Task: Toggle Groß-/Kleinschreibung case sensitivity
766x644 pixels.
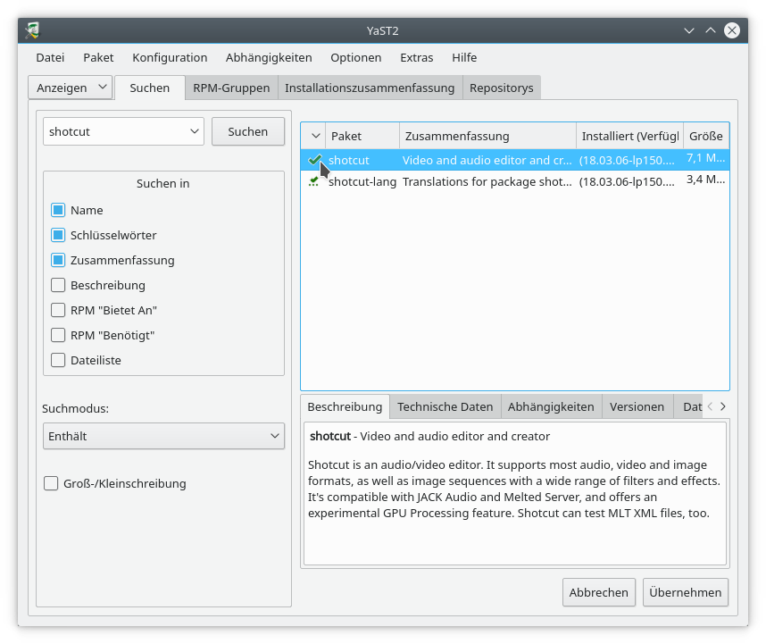Action: coord(51,483)
